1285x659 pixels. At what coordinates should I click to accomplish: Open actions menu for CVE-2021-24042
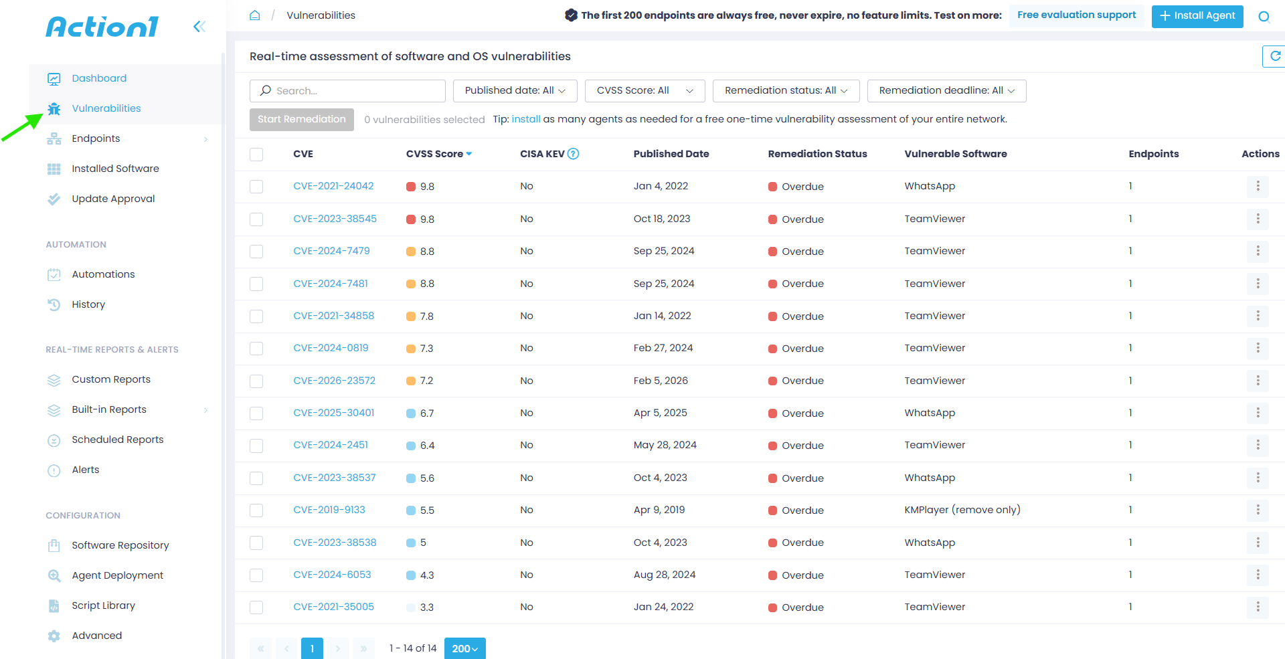(x=1258, y=186)
